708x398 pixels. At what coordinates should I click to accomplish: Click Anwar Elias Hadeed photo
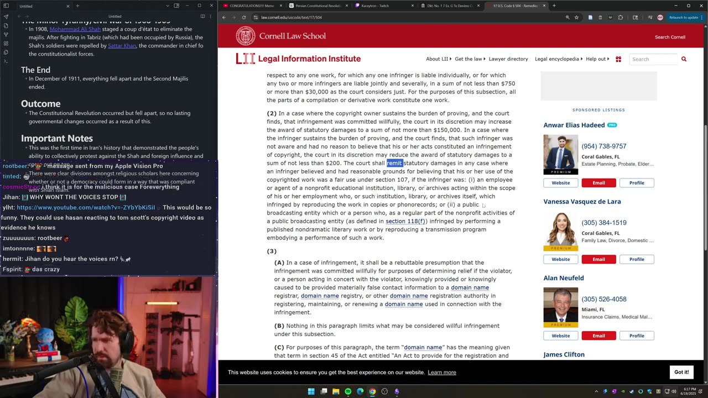560,155
